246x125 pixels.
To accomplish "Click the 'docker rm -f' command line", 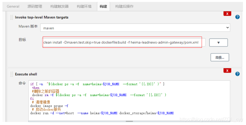I will 99,95.
